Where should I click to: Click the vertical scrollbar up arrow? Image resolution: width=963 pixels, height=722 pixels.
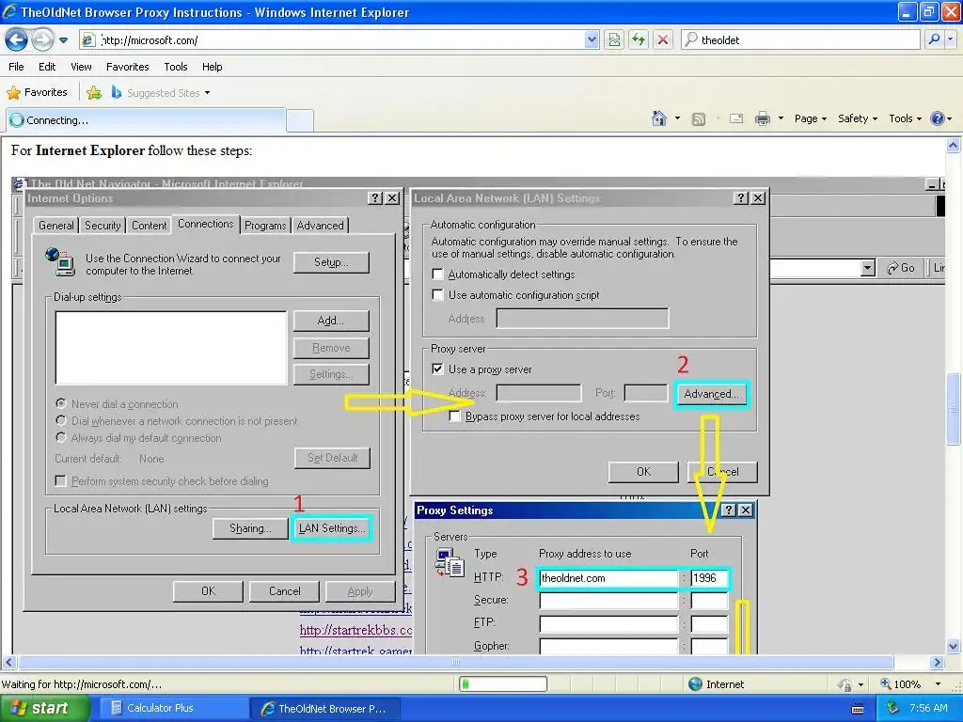[x=954, y=146]
